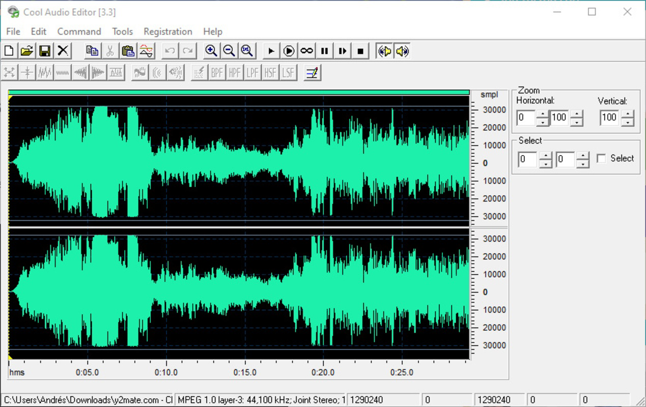This screenshot has width=646, height=407.
Task: Open the Edit menu
Action: (x=39, y=32)
